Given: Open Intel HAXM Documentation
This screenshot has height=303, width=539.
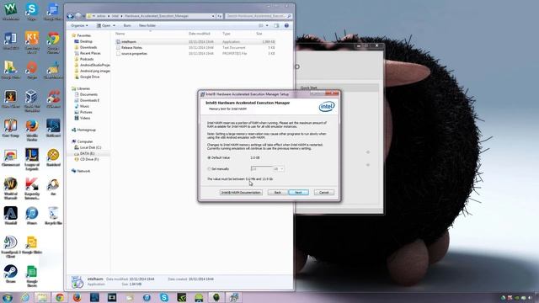Looking at the screenshot, I should click(241, 193).
